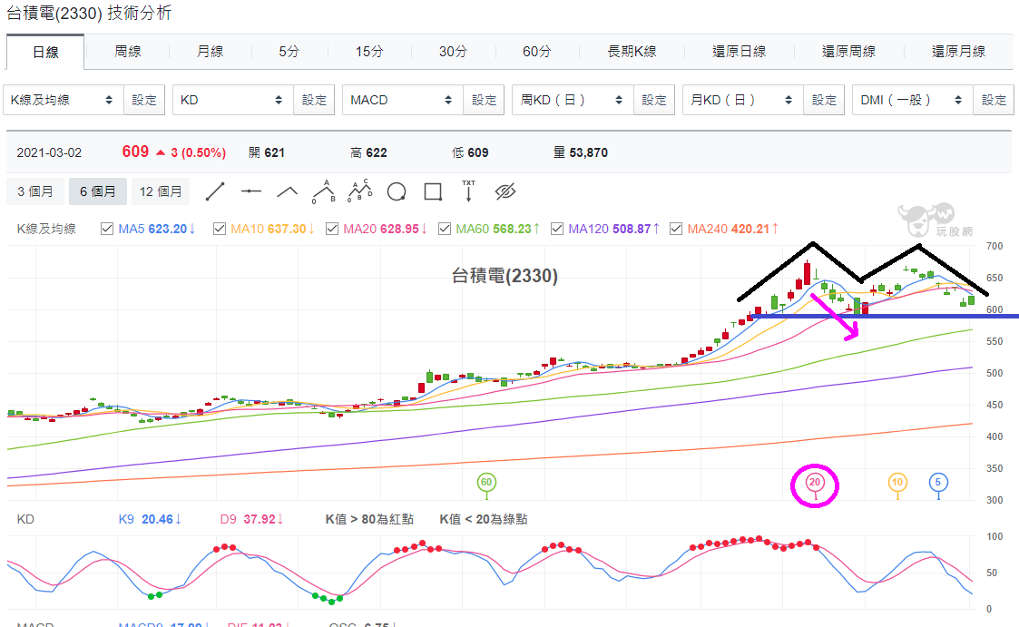Select the 3 個月 time range

35,191
